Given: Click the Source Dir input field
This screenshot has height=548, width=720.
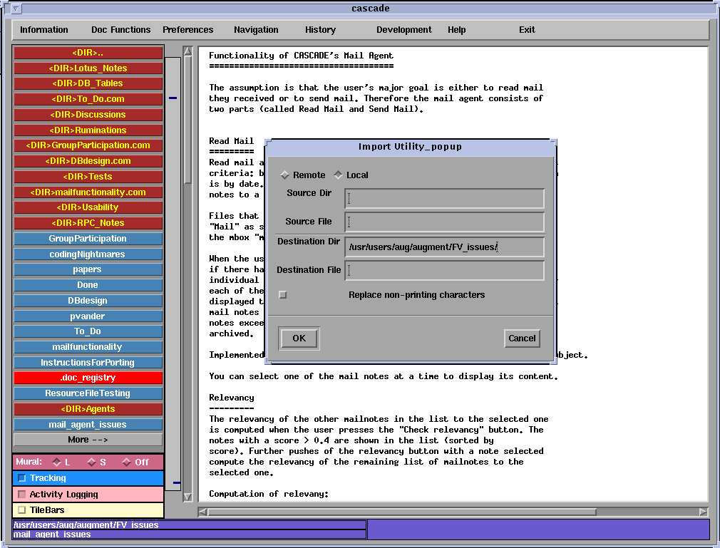Looking at the screenshot, I should point(444,198).
